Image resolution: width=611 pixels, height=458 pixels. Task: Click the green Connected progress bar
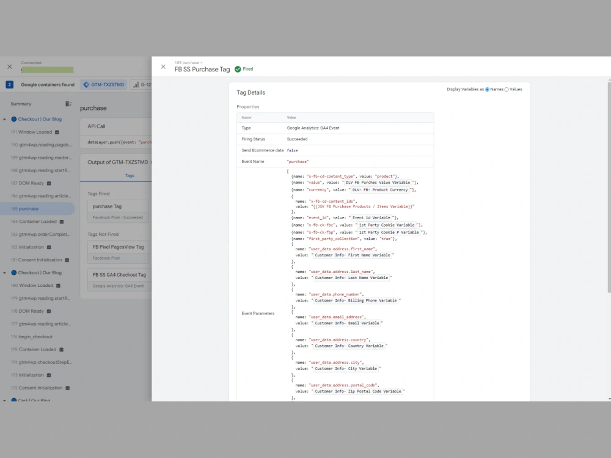tap(48, 70)
